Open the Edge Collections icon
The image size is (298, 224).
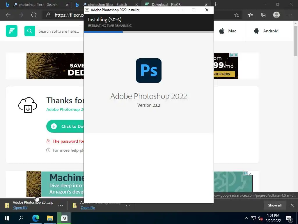click(x=263, y=15)
